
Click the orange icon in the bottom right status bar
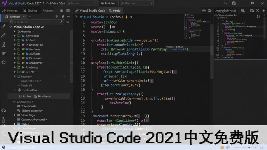point(222,147)
